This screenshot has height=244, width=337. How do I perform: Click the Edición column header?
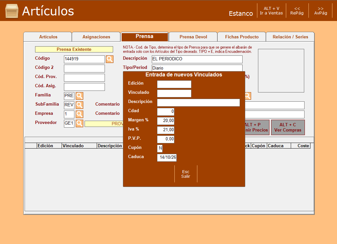50,146
